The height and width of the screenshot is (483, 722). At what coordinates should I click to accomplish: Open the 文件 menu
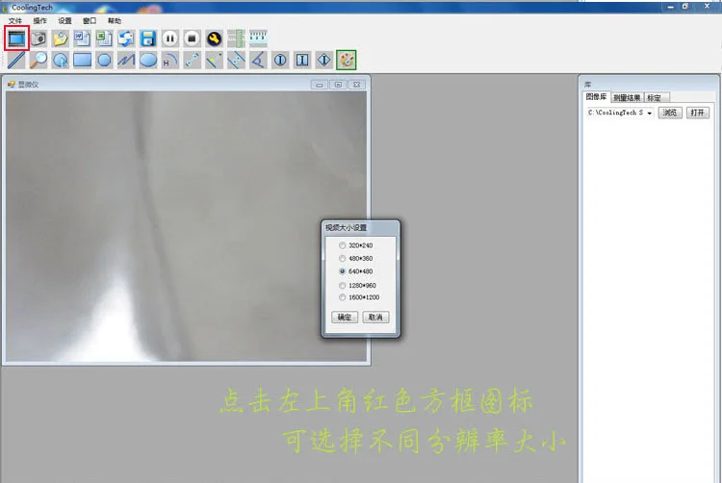[15, 21]
